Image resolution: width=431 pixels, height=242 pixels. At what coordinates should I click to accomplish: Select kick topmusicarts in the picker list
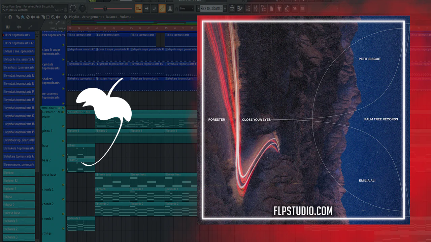[19, 35]
